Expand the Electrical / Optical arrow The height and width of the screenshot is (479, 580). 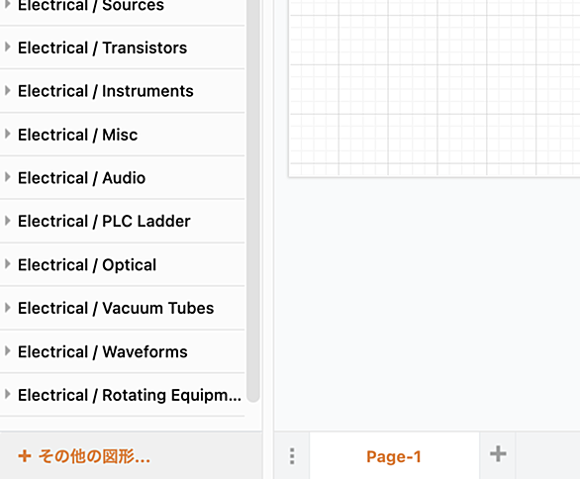7,264
